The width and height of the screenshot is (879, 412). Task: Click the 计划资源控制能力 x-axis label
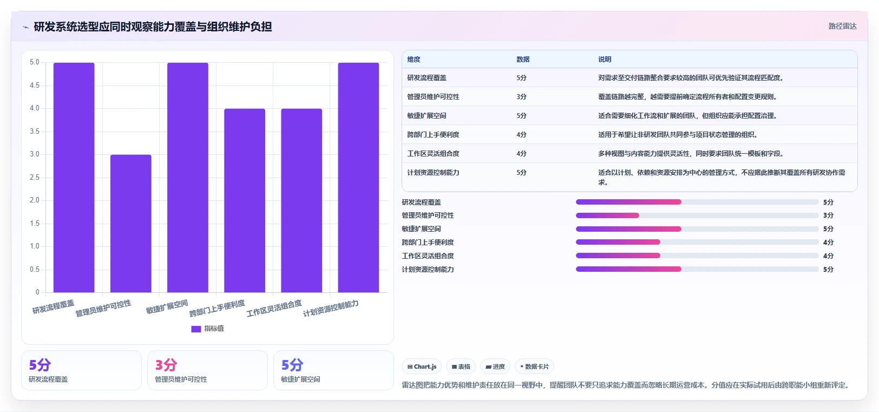pyautogui.click(x=331, y=309)
